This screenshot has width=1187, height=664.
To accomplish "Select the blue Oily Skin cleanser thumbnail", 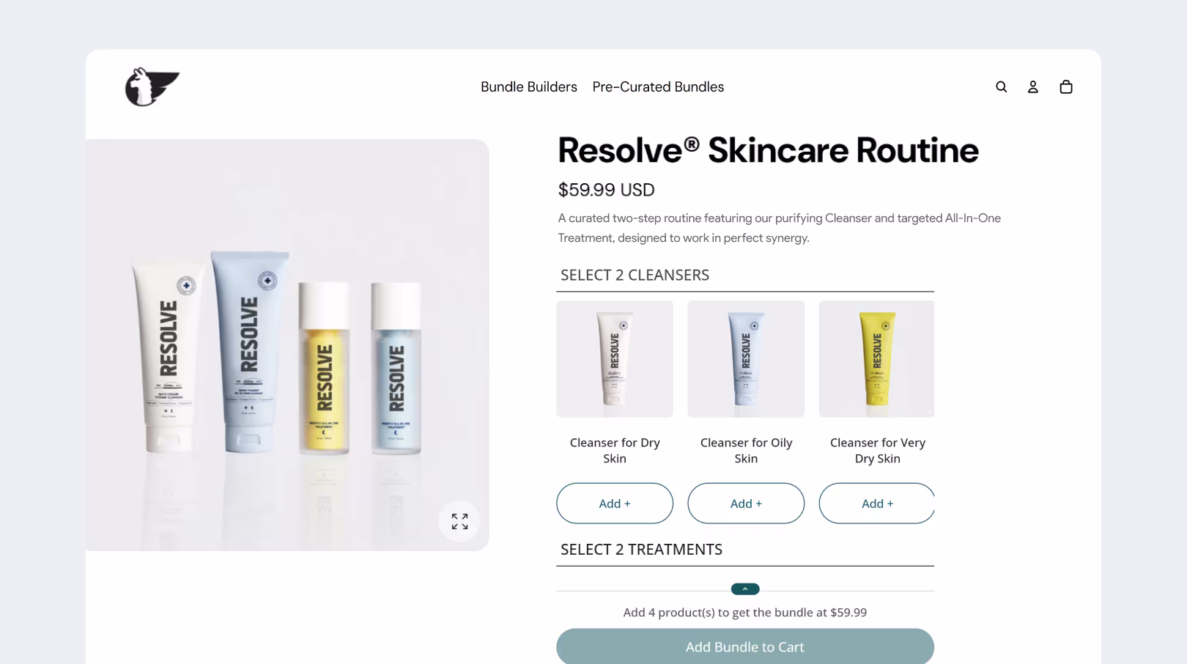I will click(746, 359).
